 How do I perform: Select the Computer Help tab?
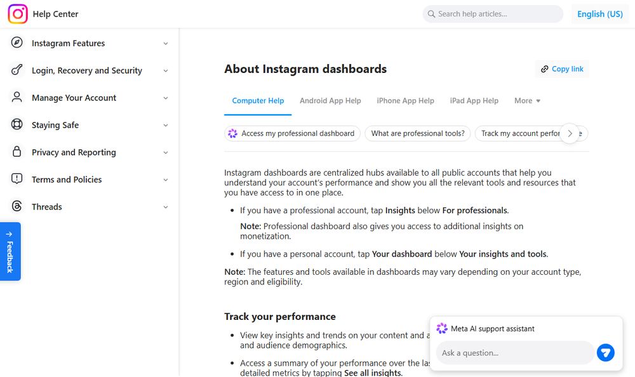coord(258,100)
